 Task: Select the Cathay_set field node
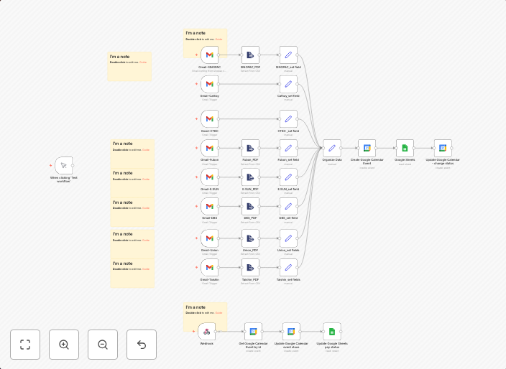(288, 85)
